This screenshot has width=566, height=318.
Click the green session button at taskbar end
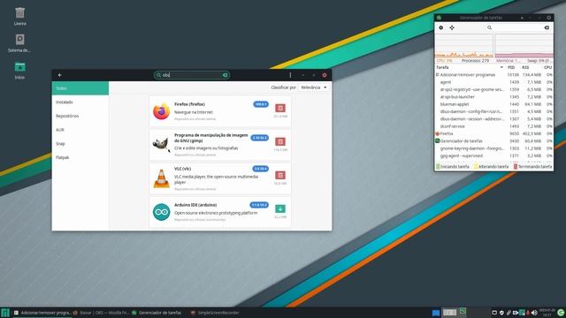point(561,313)
